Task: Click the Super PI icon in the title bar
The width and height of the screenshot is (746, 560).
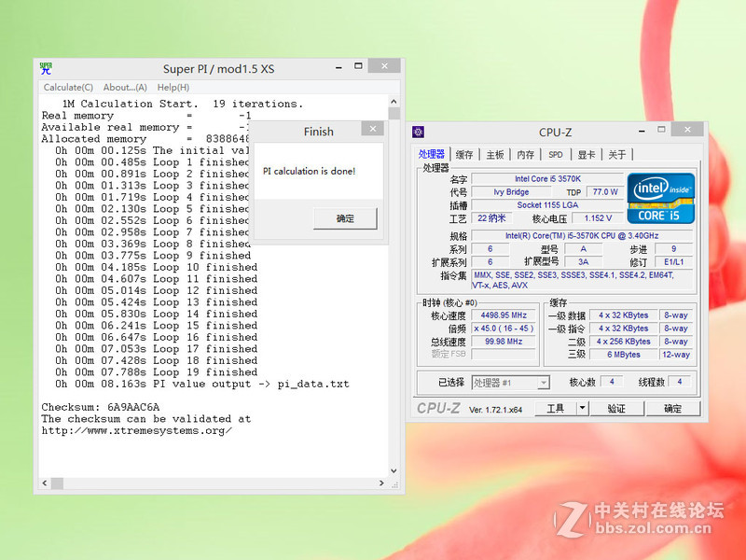Action: tap(45, 67)
